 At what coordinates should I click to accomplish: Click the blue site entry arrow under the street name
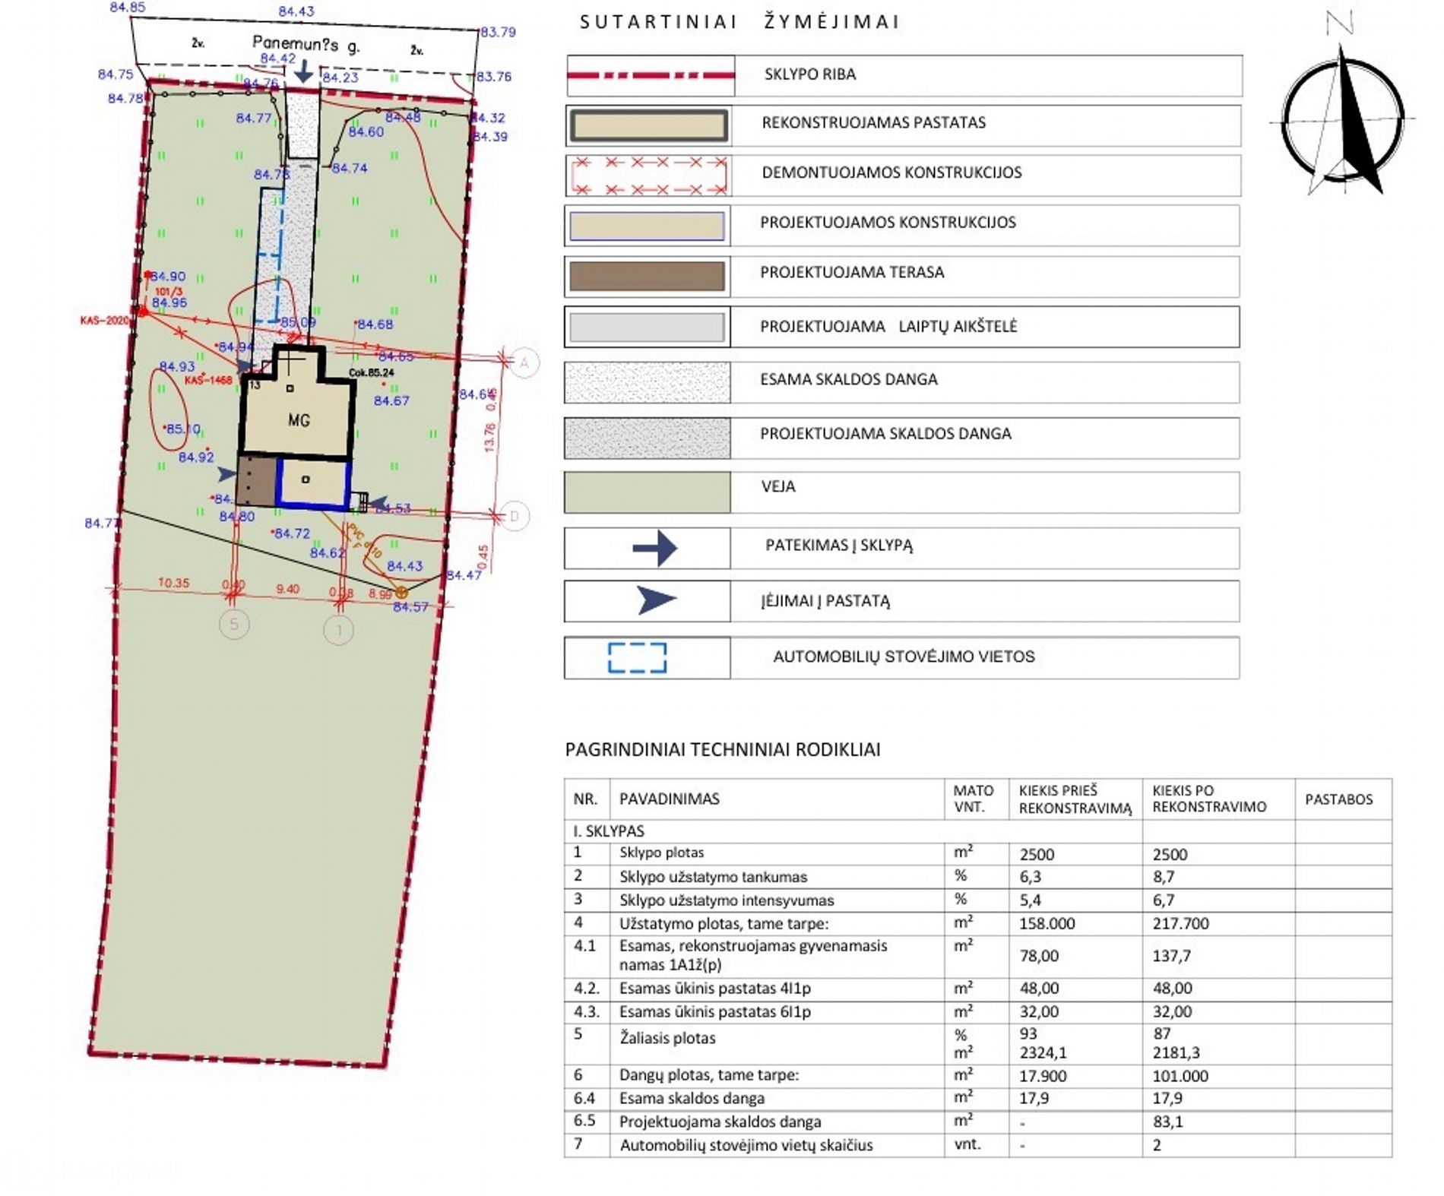tap(303, 71)
